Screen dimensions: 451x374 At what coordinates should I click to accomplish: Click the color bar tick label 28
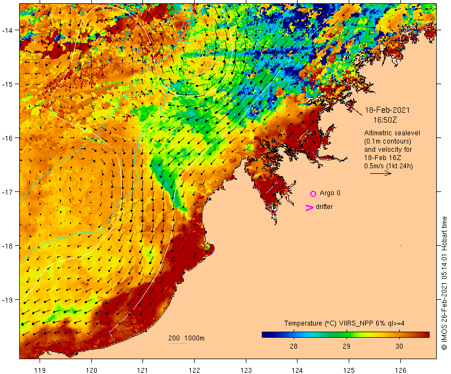pyautogui.click(x=293, y=346)
